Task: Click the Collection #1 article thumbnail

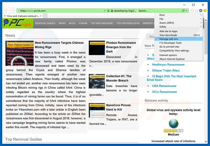Action: 97,81
